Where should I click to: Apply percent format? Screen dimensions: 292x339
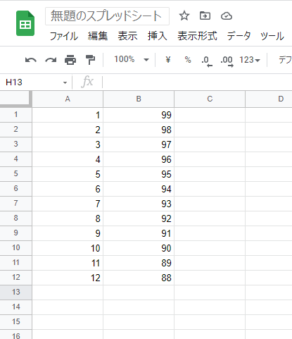click(x=188, y=60)
